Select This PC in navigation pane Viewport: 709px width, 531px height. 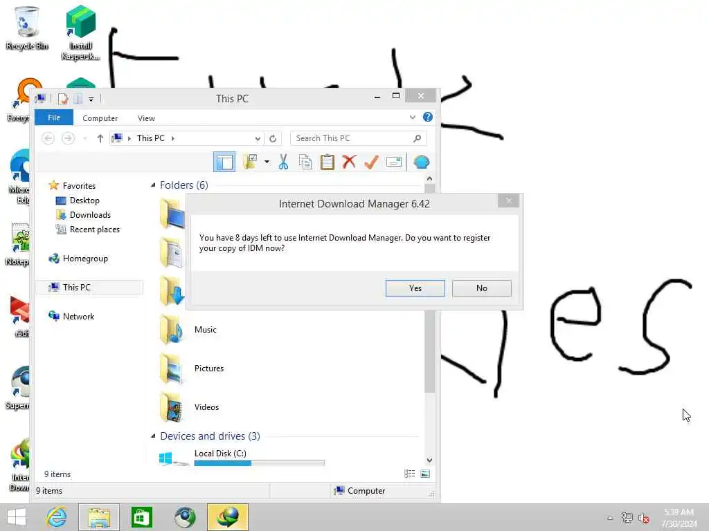(89, 287)
